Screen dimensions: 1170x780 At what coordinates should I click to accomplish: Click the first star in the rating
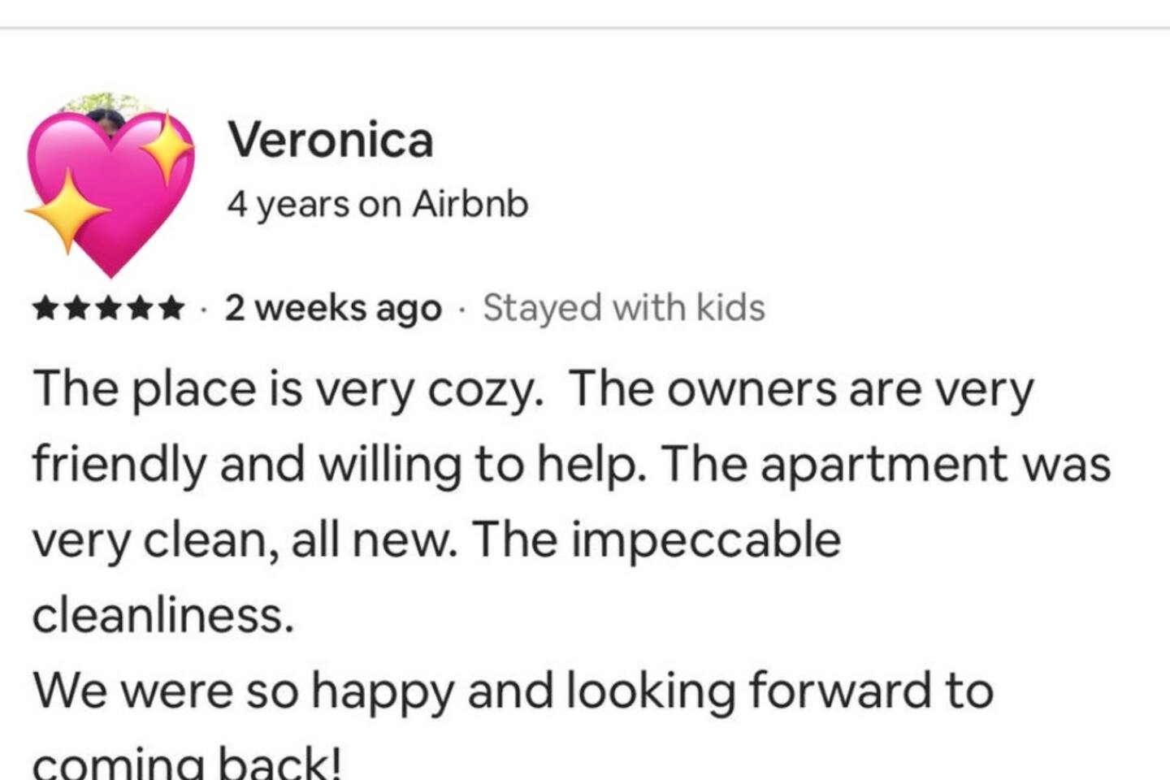45,309
